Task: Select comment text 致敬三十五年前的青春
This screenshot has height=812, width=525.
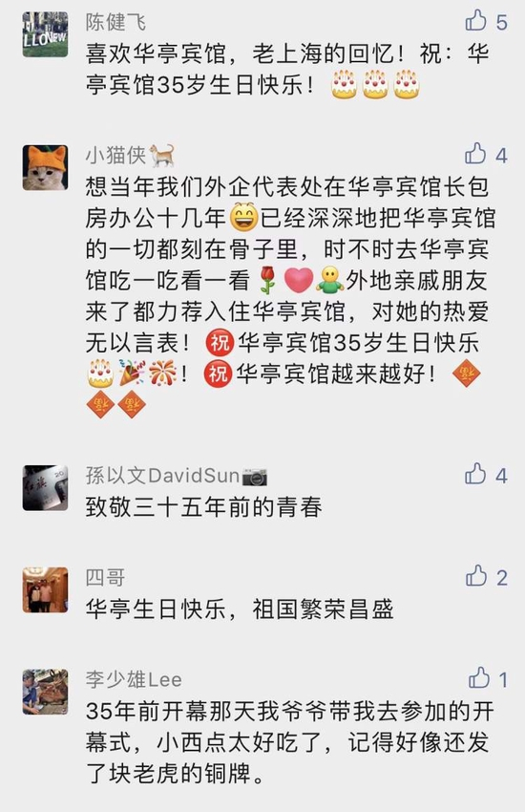Action: [x=203, y=507]
